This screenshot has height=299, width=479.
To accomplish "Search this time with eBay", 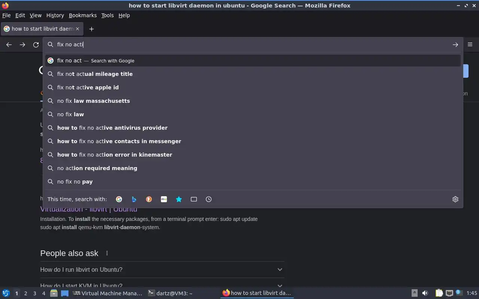I will 164,199.
